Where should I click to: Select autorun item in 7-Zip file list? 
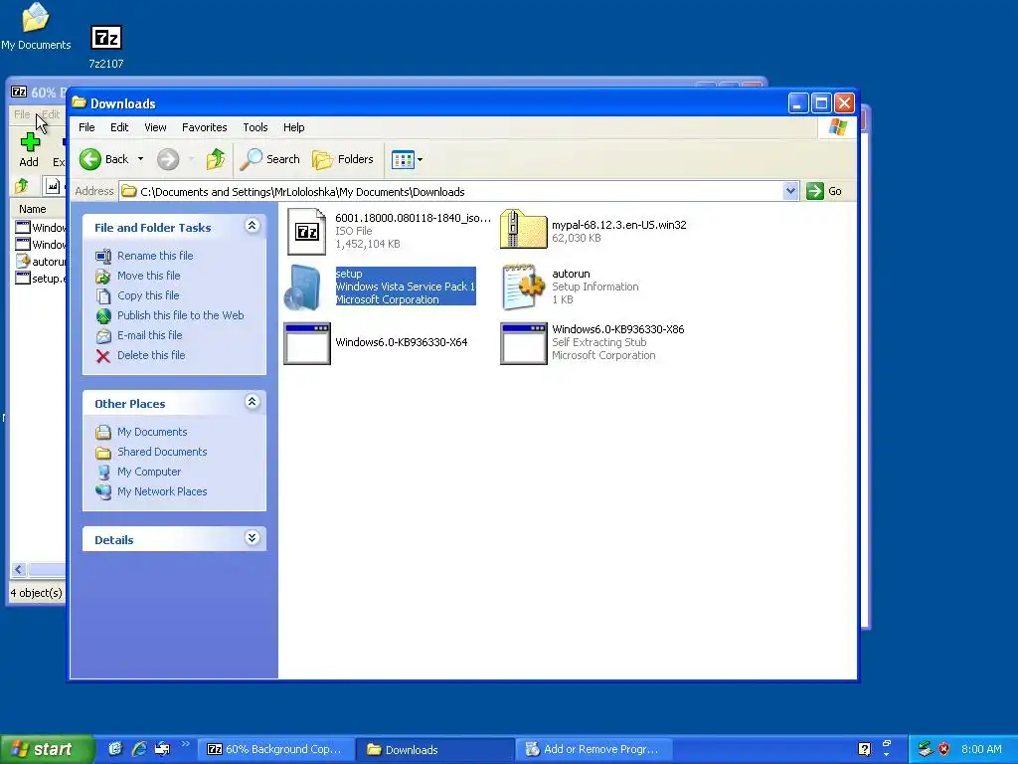pos(40,262)
